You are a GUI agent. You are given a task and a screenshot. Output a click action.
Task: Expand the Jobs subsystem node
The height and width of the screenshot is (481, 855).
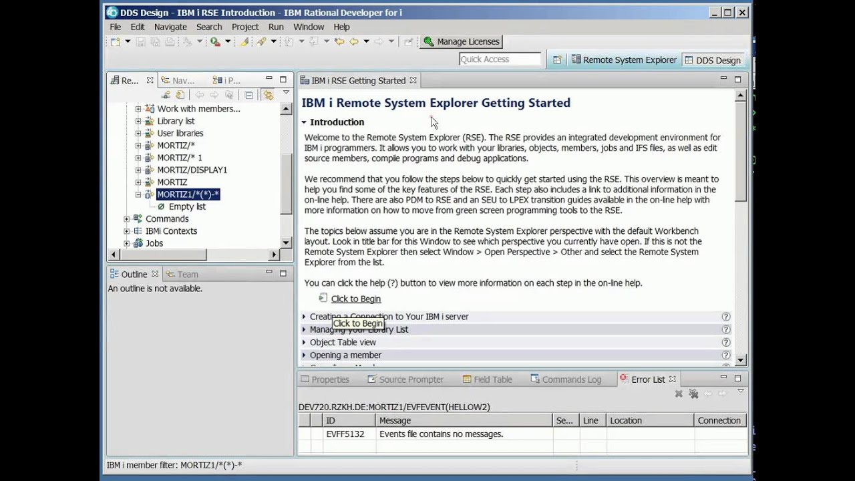pos(126,243)
